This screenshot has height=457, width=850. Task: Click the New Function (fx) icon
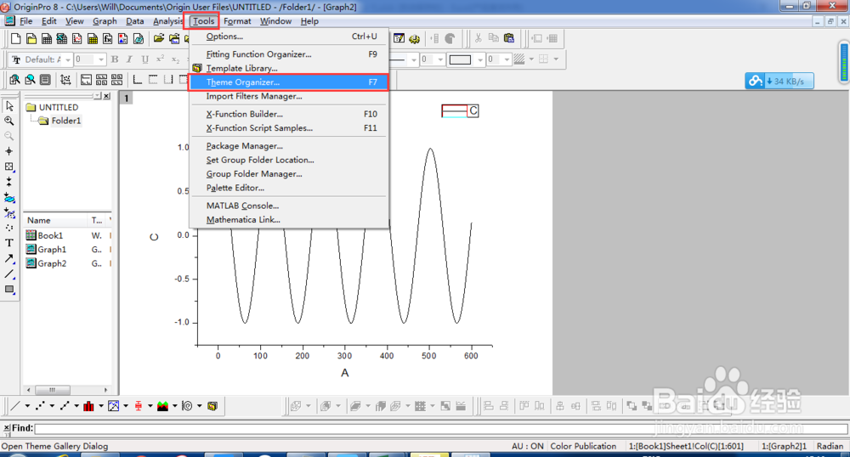[108, 38]
